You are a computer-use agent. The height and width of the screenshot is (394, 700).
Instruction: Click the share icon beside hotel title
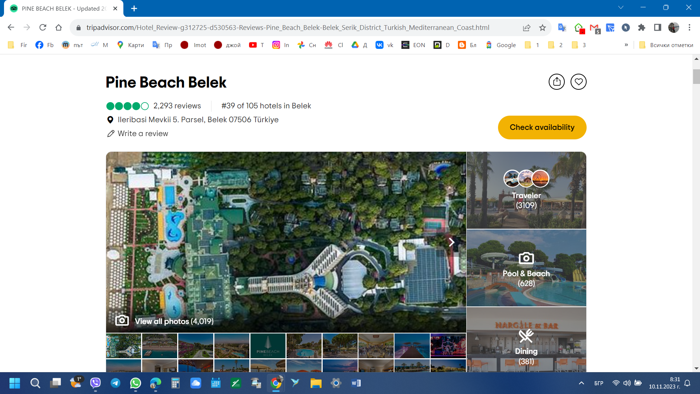(x=556, y=82)
